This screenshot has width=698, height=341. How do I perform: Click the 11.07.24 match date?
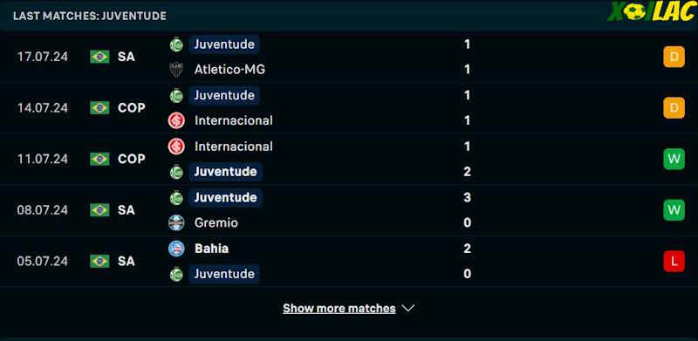click(x=43, y=159)
